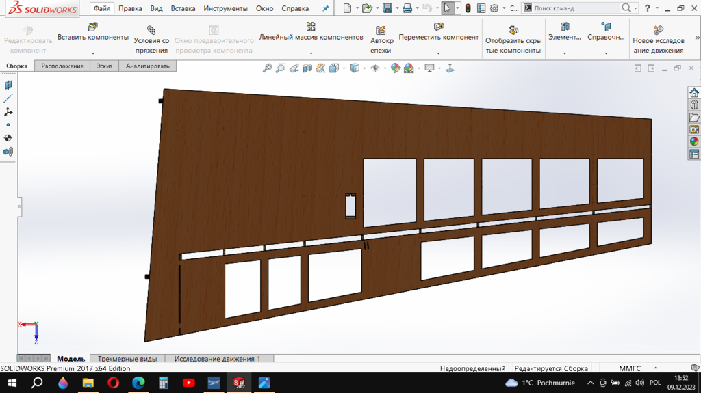
Task: Open the Appearances color ball in task pane
Action: coord(694,141)
